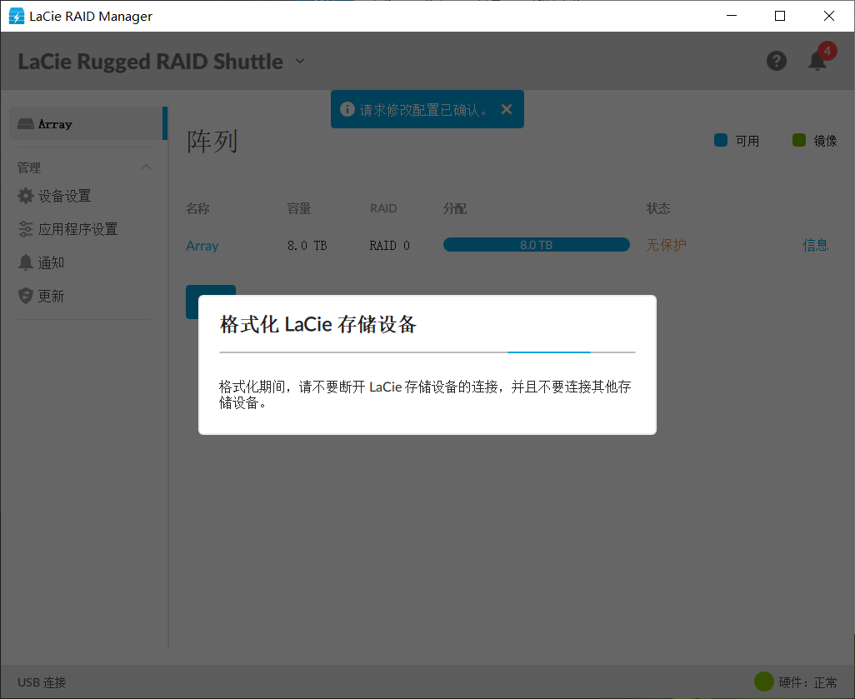Click the info icon in the confirmation banner
855x699 pixels.
347,108
